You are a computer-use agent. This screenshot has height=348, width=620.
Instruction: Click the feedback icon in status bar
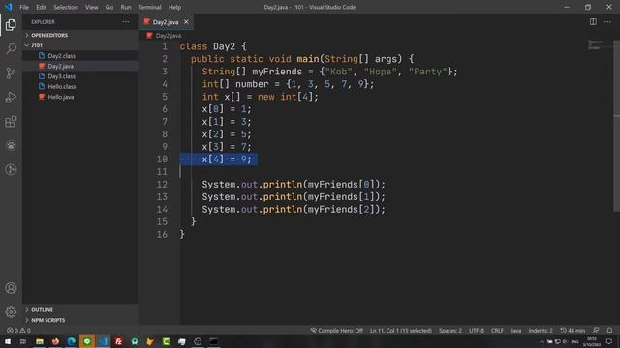tap(596, 331)
